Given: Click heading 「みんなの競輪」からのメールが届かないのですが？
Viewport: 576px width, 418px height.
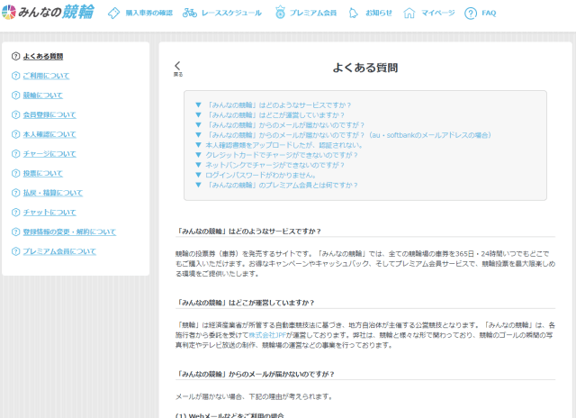Looking at the screenshot, I should click(x=256, y=374).
